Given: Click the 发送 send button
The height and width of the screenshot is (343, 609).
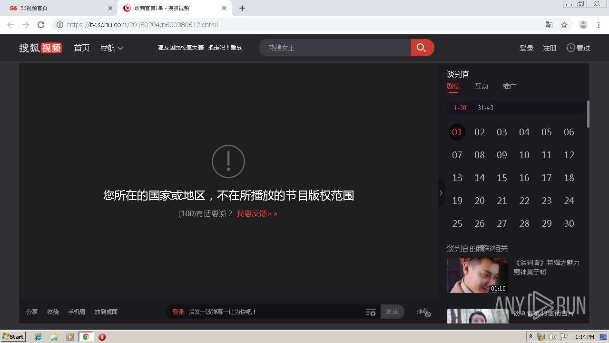Looking at the screenshot, I should (392, 312).
